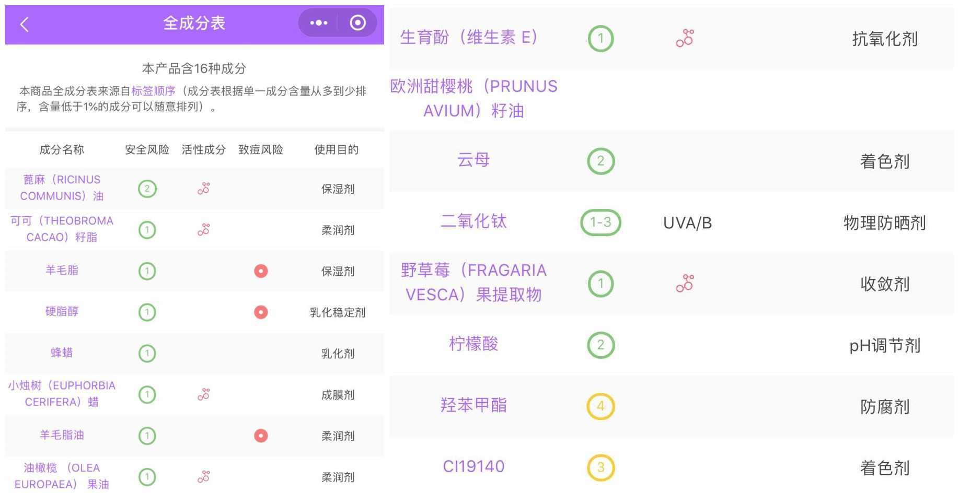Open the WeChat more options (···) menu
The height and width of the screenshot is (503, 959).
318,22
